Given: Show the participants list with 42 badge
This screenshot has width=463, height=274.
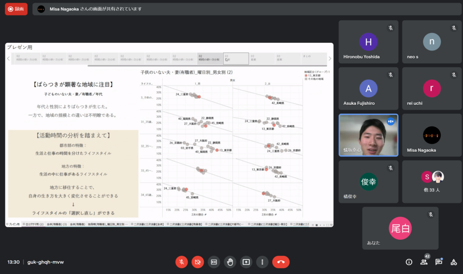Looking at the screenshot, I should pos(424,262).
